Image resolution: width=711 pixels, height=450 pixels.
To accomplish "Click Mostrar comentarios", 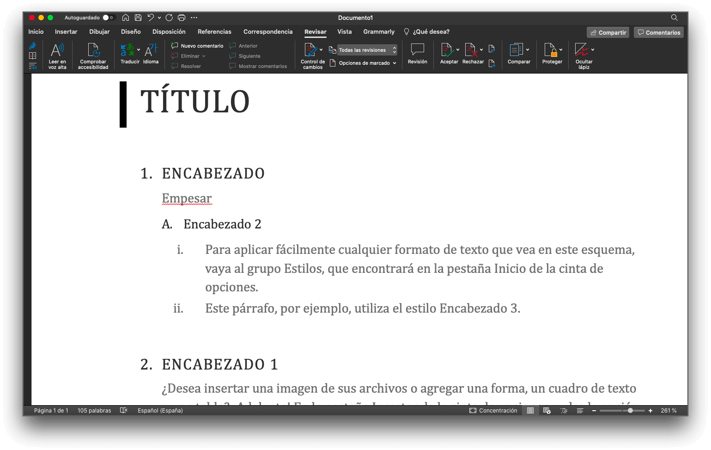I will click(258, 66).
